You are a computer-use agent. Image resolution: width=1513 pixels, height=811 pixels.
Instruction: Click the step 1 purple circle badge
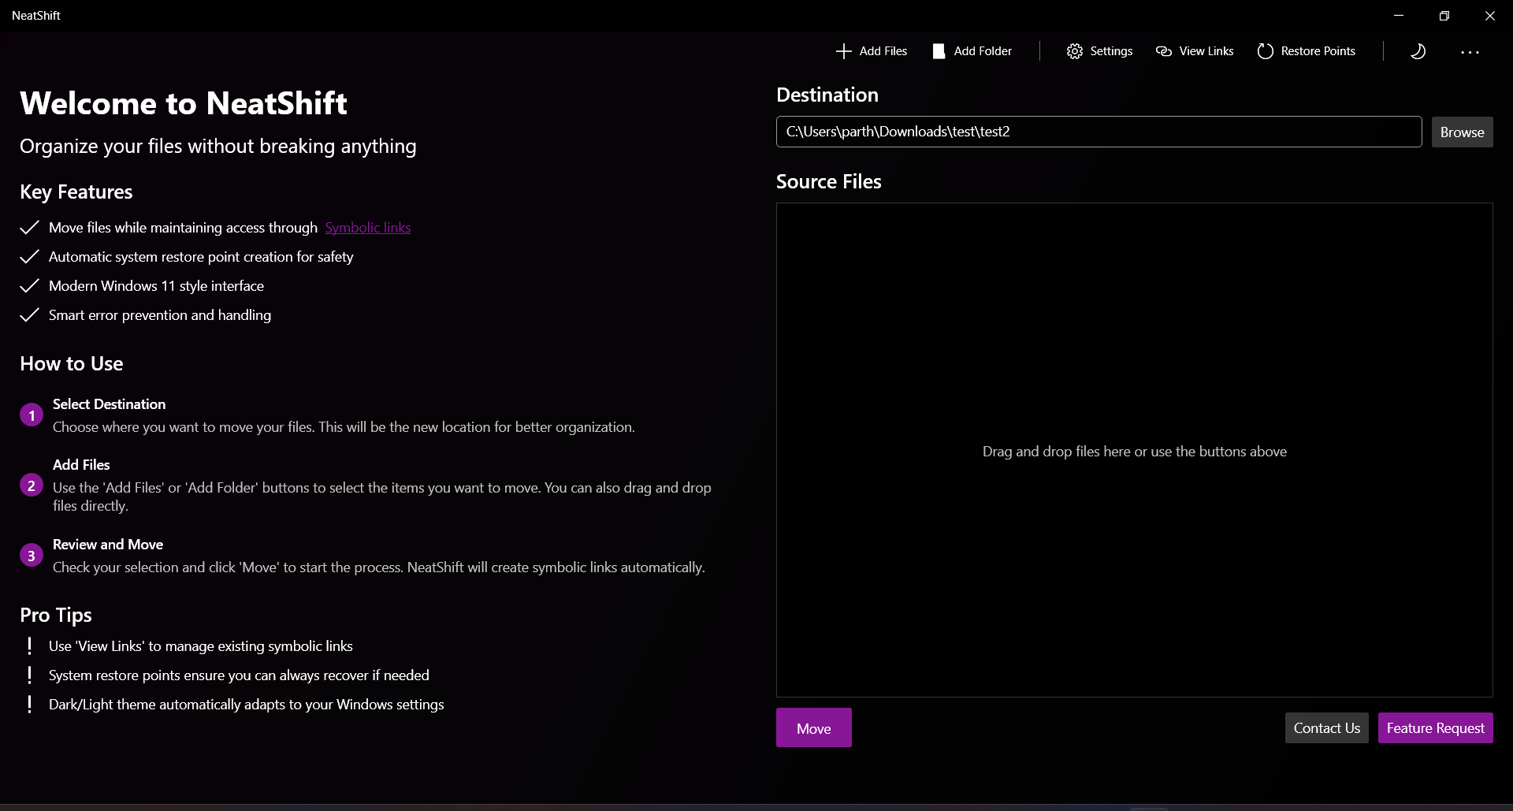32,415
